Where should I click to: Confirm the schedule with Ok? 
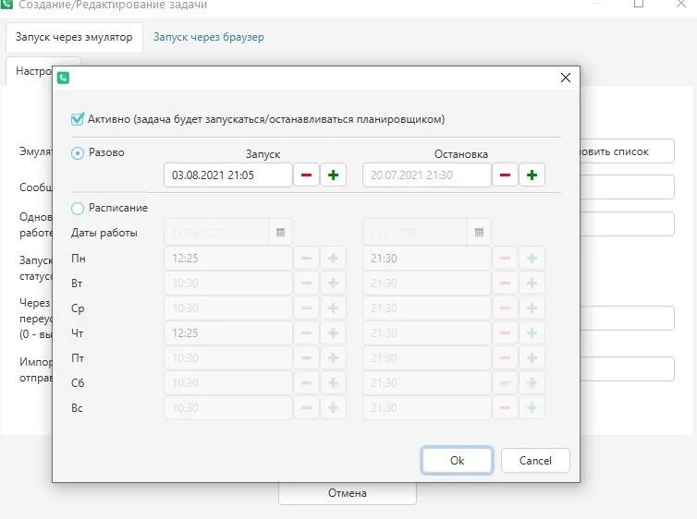click(457, 461)
